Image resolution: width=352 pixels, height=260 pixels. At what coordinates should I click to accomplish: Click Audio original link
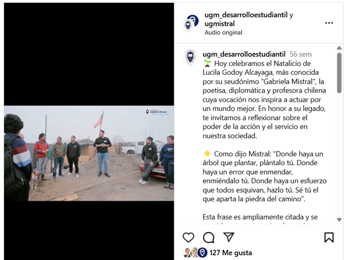(x=223, y=33)
